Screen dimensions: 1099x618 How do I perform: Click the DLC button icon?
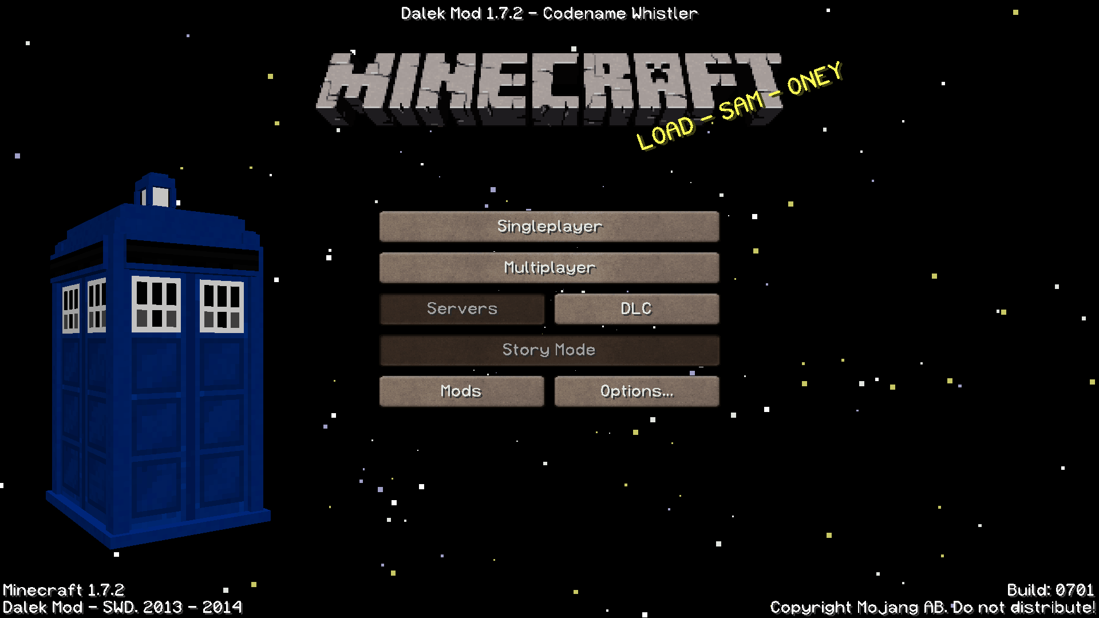(x=637, y=308)
